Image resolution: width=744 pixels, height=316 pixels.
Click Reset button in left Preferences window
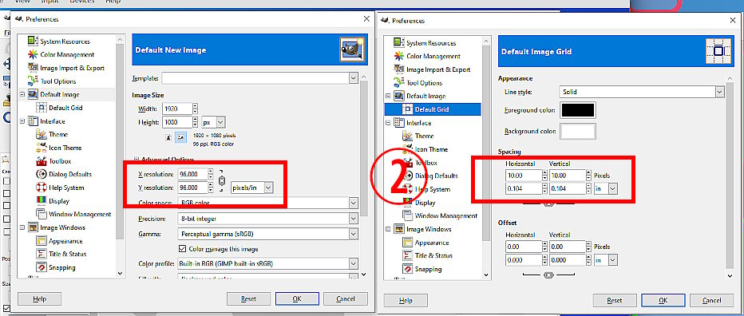tap(248, 299)
